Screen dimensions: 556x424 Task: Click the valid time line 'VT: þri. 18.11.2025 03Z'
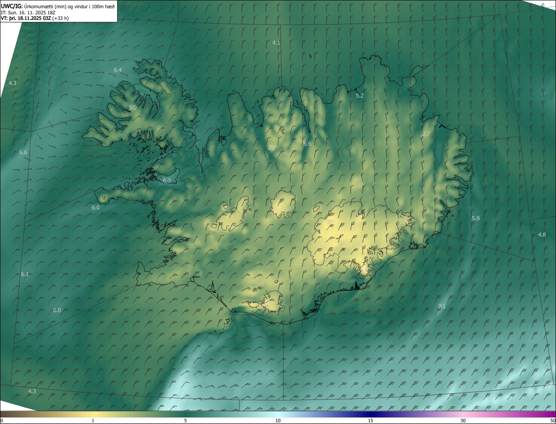point(34,18)
